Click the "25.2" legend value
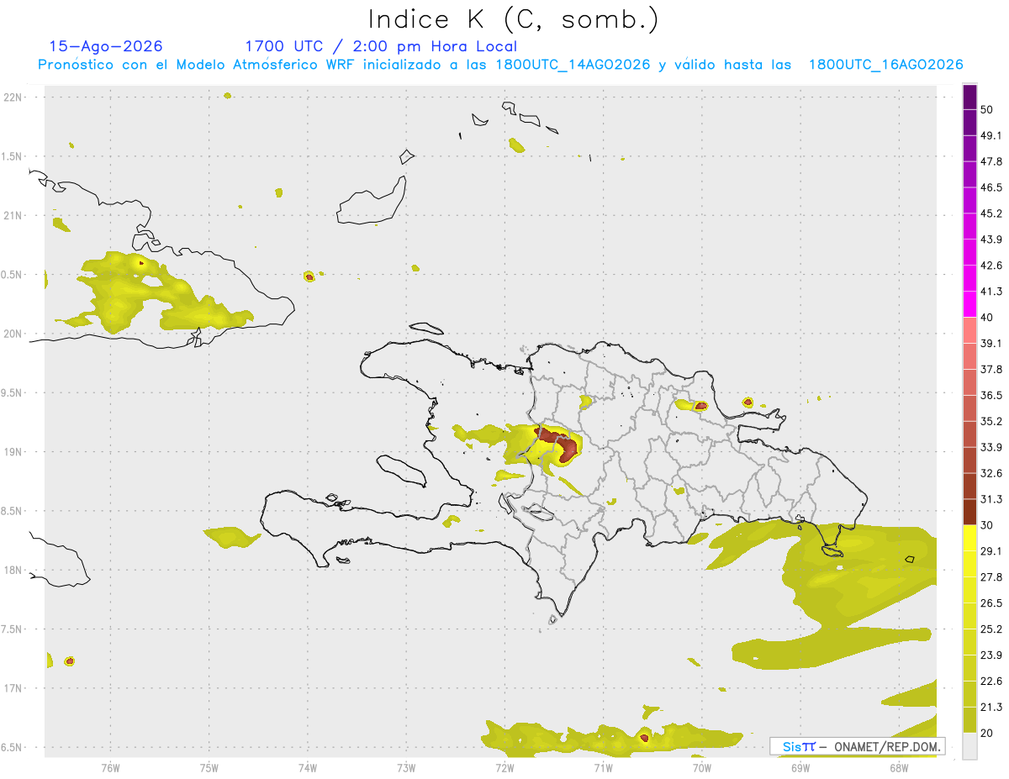 click(991, 629)
